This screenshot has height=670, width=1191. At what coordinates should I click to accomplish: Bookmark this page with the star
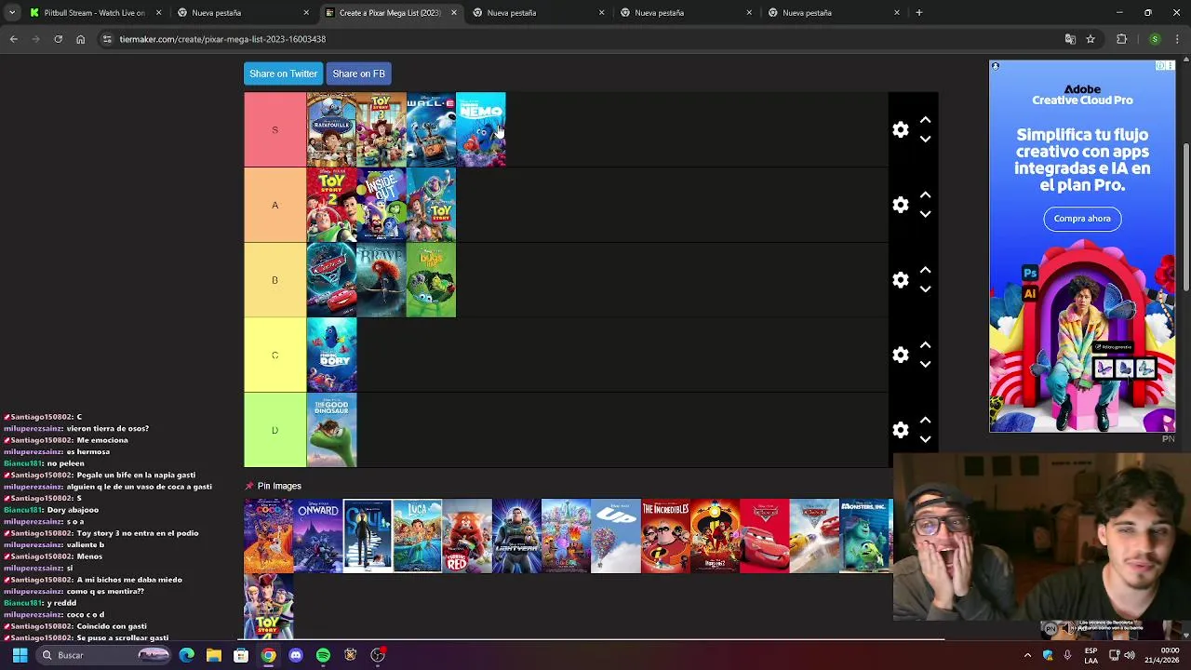pos(1091,39)
